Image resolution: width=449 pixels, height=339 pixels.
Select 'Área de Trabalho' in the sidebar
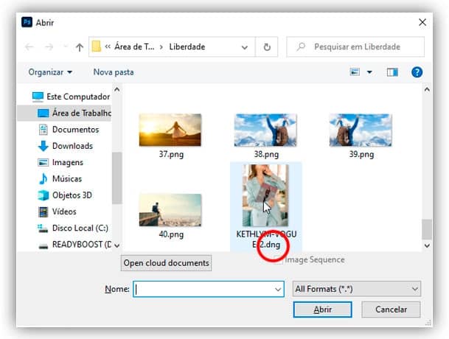pyautogui.click(x=82, y=113)
